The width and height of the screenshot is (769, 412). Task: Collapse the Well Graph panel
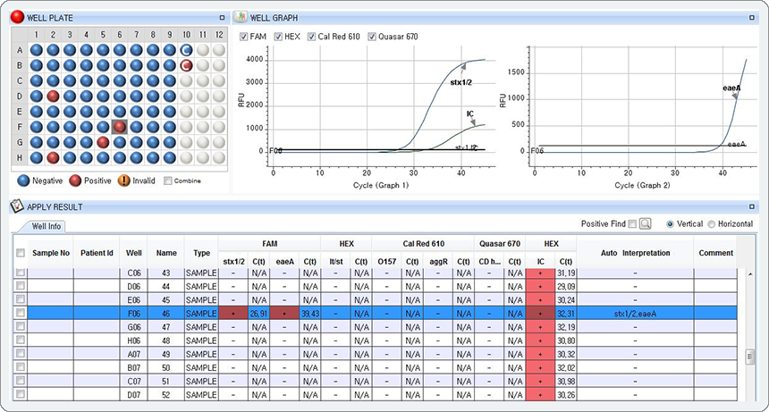(x=753, y=18)
